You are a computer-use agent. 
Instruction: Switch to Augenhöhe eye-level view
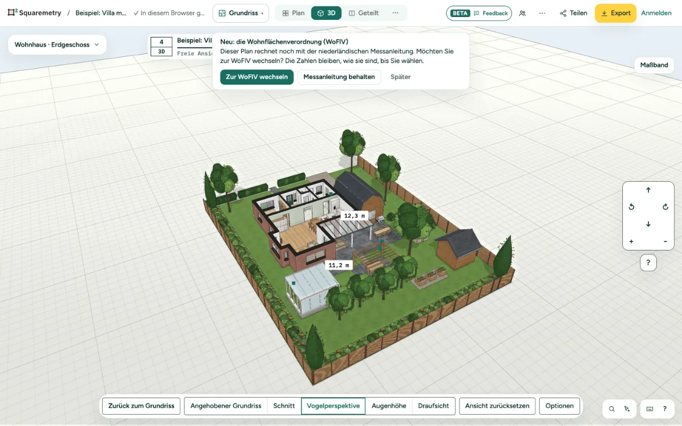coord(389,406)
